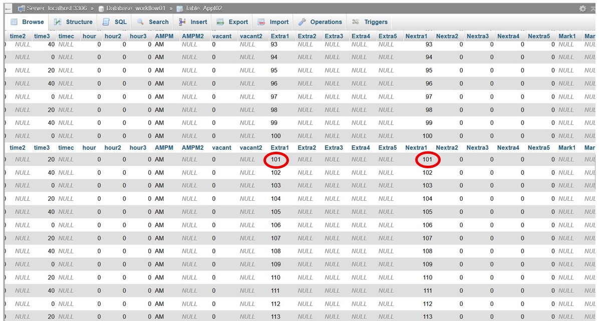The width and height of the screenshot is (599, 321).
Task: Open the Search tab
Action: [x=153, y=22]
